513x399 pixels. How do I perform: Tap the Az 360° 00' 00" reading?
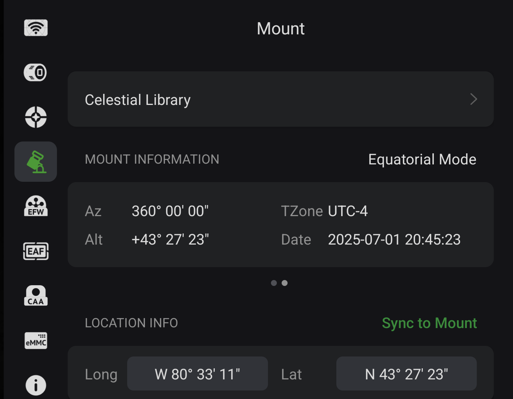coord(170,211)
